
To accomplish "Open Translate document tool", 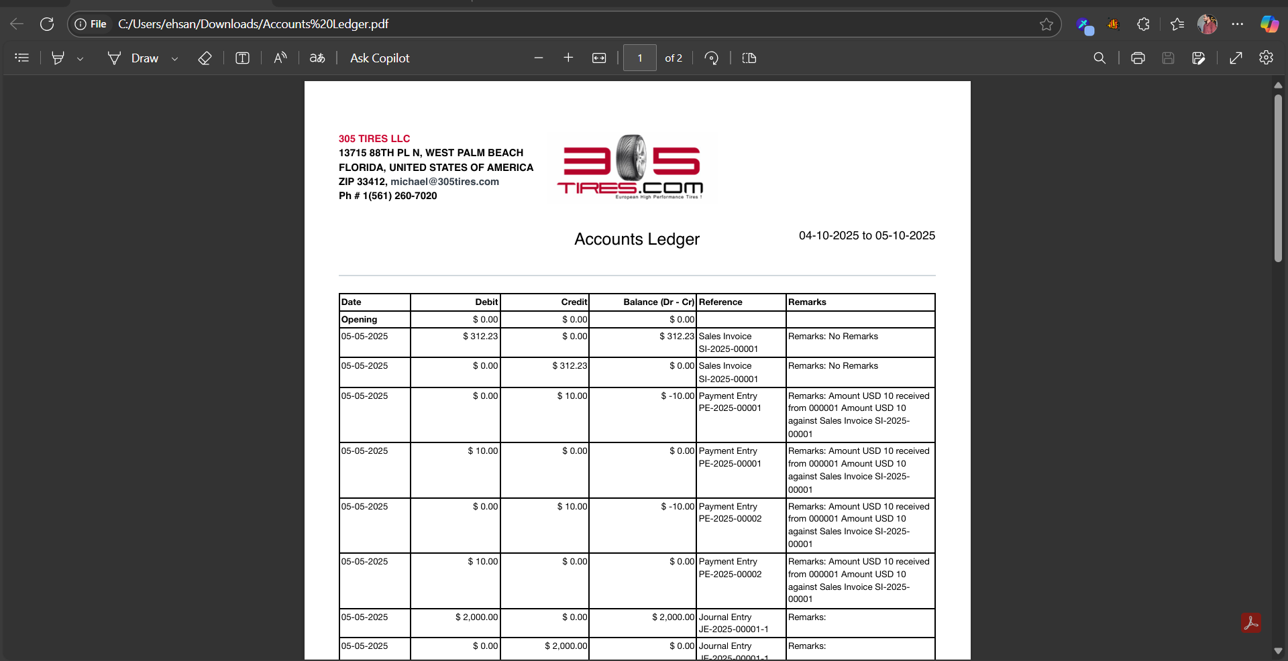I will (x=317, y=58).
